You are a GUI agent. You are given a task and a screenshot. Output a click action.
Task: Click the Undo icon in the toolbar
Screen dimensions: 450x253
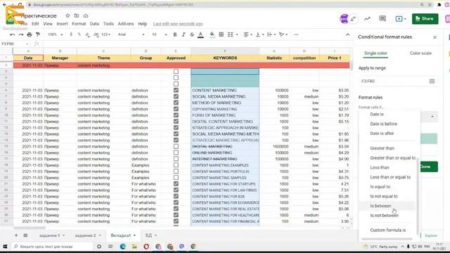(13, 34)
